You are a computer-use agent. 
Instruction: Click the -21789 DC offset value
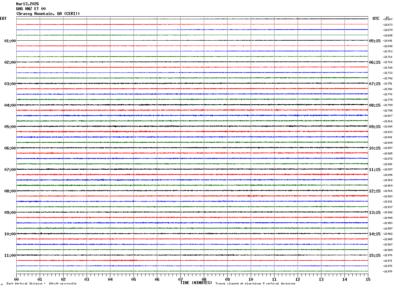coord(388,105)
